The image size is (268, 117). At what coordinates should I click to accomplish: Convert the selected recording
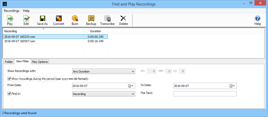point(59,20)
